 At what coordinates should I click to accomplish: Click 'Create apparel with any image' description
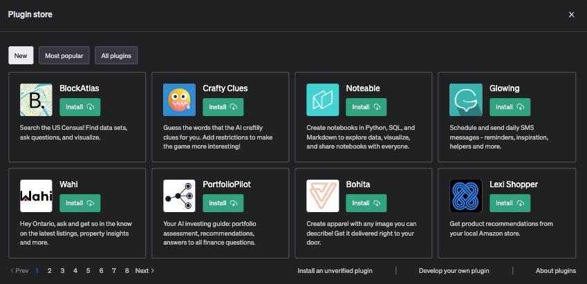click(362, 233)
